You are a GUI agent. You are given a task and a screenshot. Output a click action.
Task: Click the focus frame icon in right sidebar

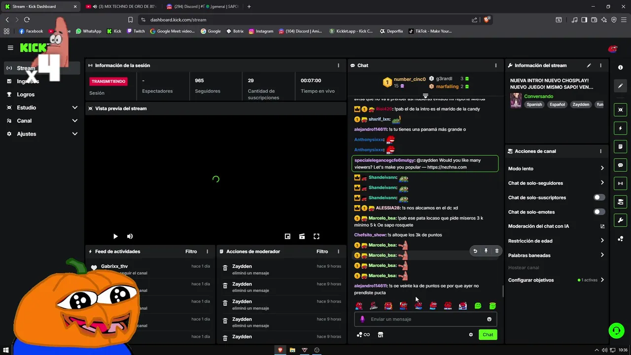point(620,110)
